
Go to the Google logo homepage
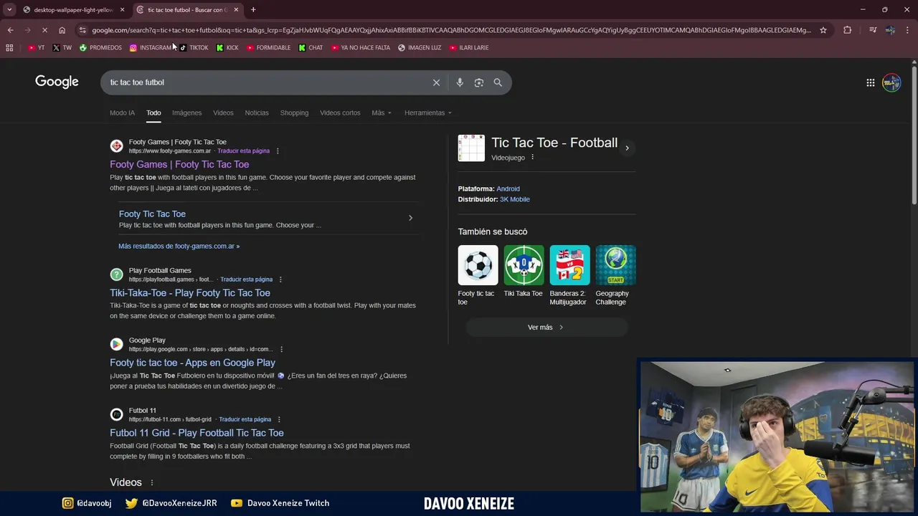click(57, 82)
